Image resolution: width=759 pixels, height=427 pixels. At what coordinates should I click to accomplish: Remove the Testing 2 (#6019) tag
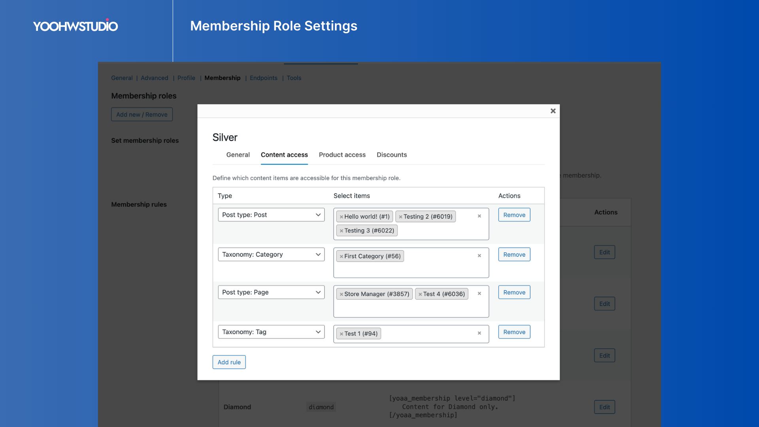tap(400, 217)
